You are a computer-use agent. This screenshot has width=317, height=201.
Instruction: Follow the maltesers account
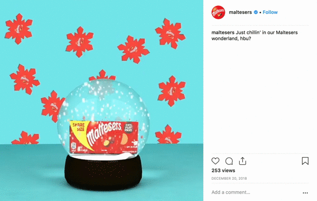point(270,12)
